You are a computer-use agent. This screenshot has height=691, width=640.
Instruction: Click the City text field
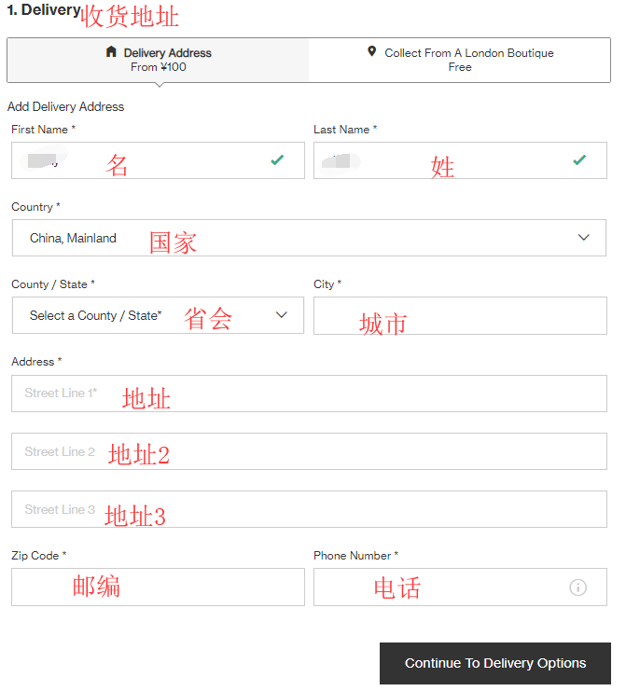(460, 316)
